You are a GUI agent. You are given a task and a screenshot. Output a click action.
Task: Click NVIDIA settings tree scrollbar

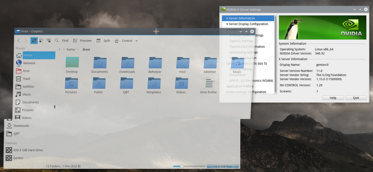(276, 54)
